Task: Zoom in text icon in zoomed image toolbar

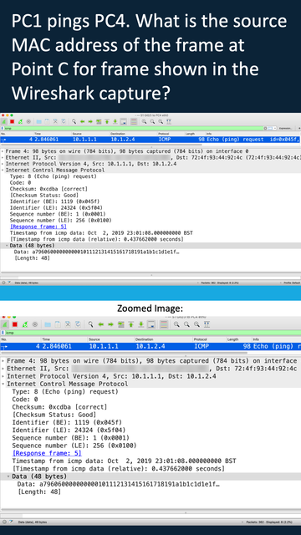Action: pos(176,324)
